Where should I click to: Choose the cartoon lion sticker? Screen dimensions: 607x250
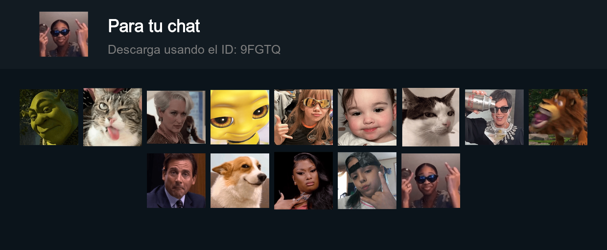(x=558, y=117)
